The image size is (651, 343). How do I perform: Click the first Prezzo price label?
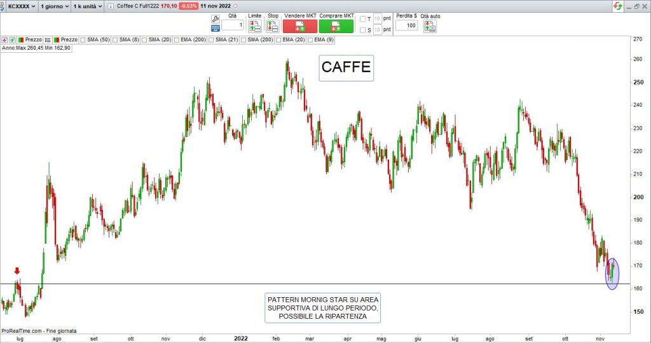pyautogui.click(x=33, y=40)
